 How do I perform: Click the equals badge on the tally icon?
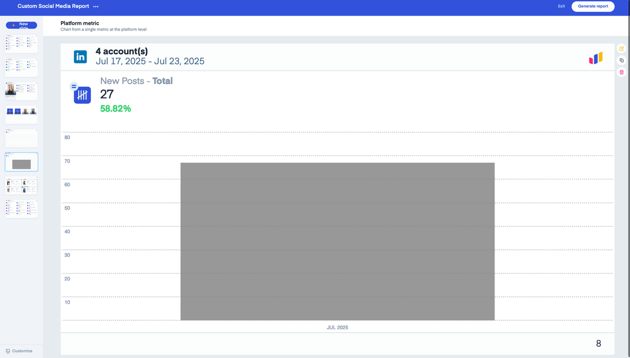(x=74, y=87)
